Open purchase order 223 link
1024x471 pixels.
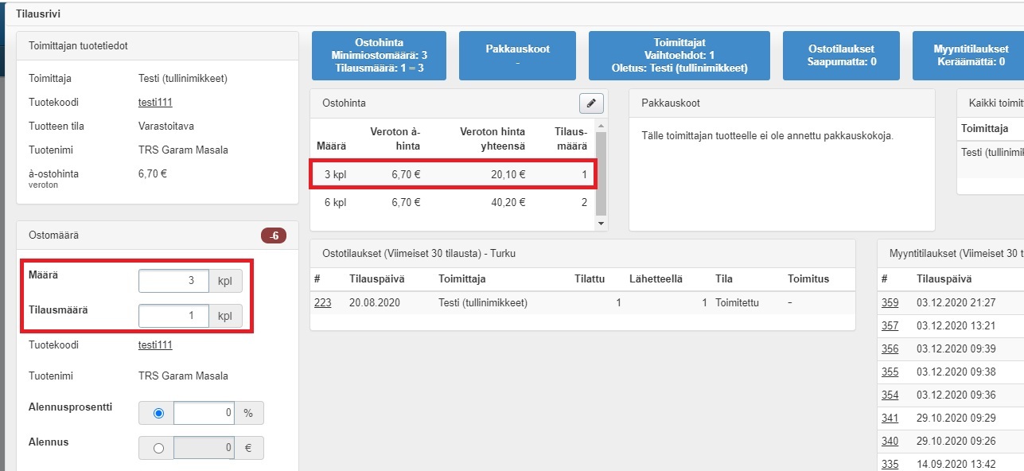pyautogui.click(x=322, y=302)
